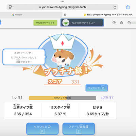Click the score value 331
Viewport: 136px width, 136px height.
[x=75, y=82]
